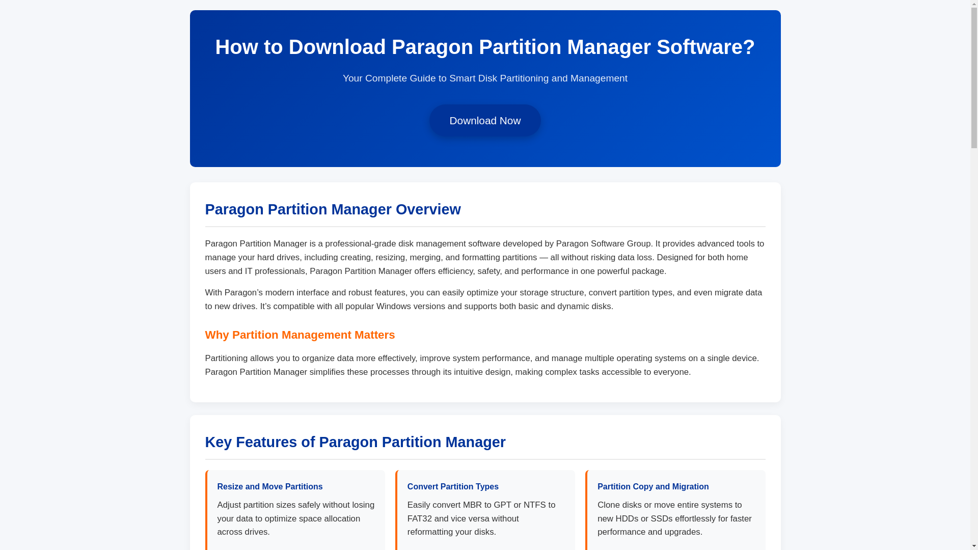978x550 pixels.
Task: Select the Paragon Partition Manager Overview heading
Action: [333, 209]
